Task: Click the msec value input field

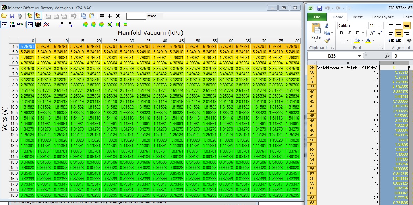Action: (x=136, y=16)
